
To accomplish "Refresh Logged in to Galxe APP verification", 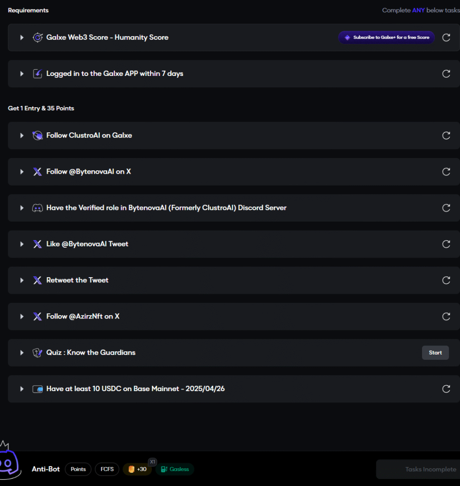I will tap(446, 74).
